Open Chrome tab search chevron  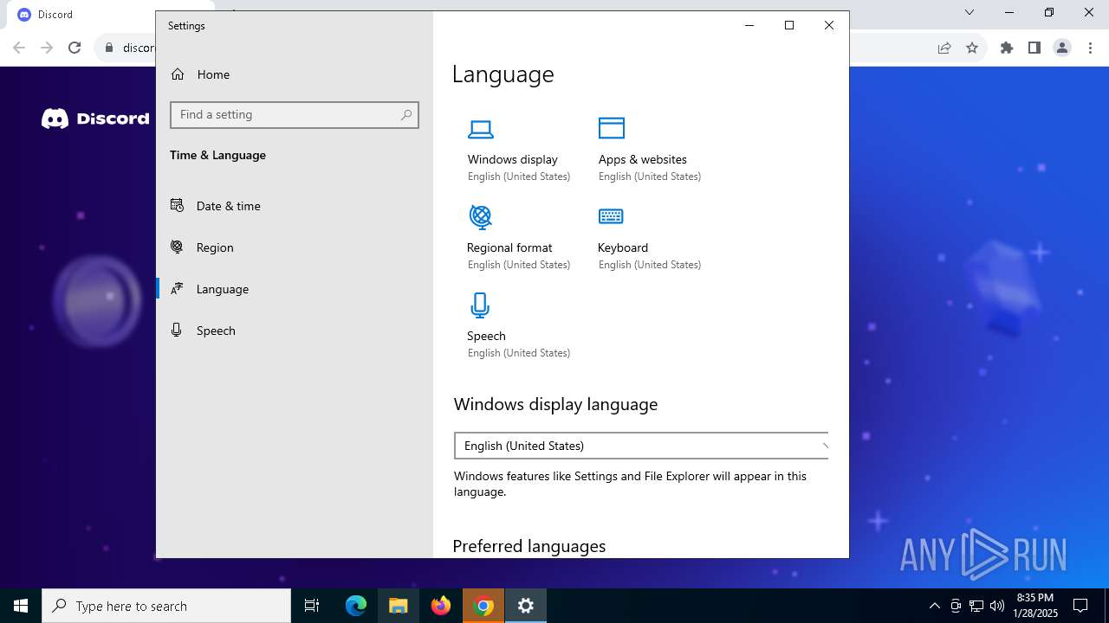pyautogui.click(x=970, y=12)
